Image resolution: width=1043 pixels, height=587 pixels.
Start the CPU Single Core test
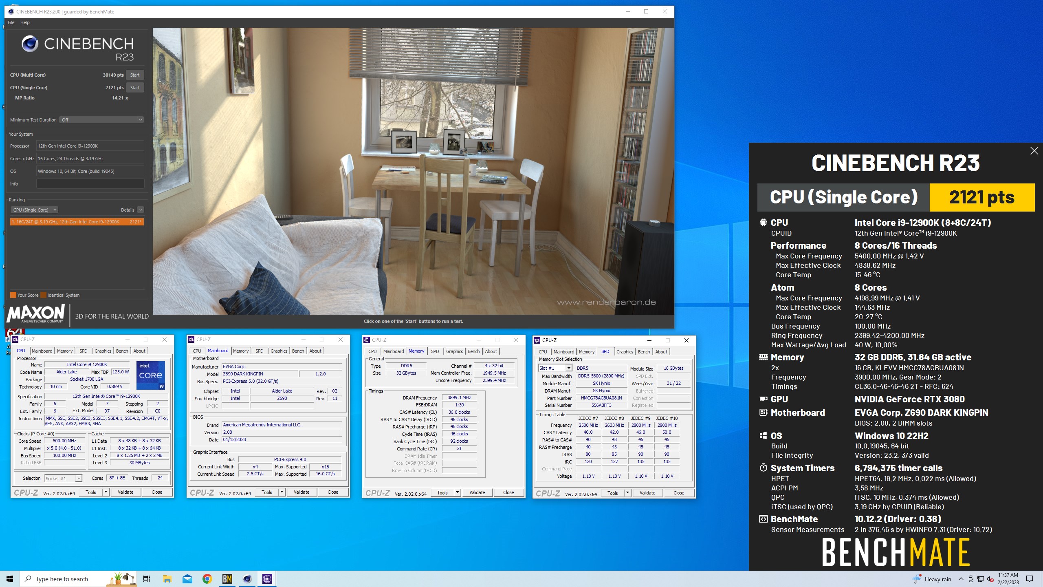(135, 88)
